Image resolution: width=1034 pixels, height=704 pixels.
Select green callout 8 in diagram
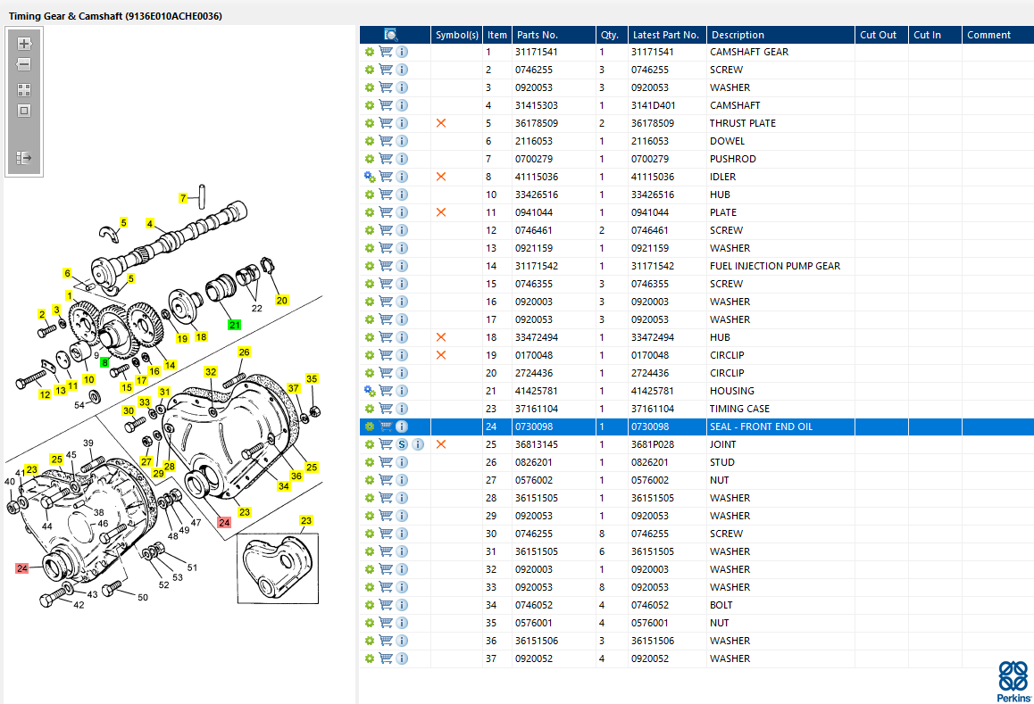104,362
